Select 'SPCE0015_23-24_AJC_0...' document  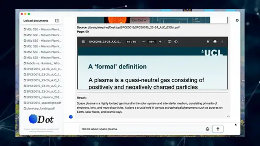[43, 69]
